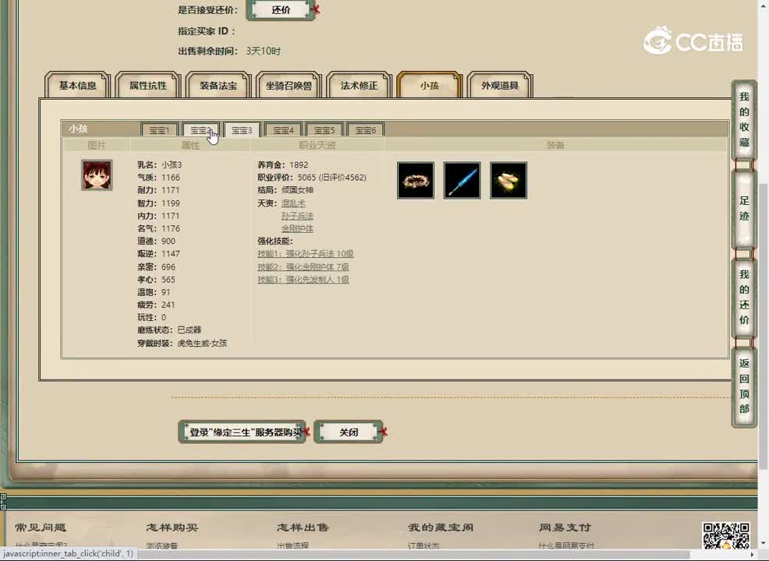Click the flower wreath equipment icon

point(415,180)
